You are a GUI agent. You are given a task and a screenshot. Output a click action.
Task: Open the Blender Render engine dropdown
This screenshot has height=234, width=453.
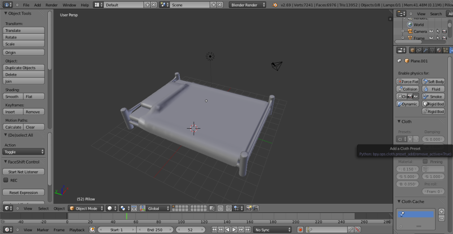coord(247,5)
